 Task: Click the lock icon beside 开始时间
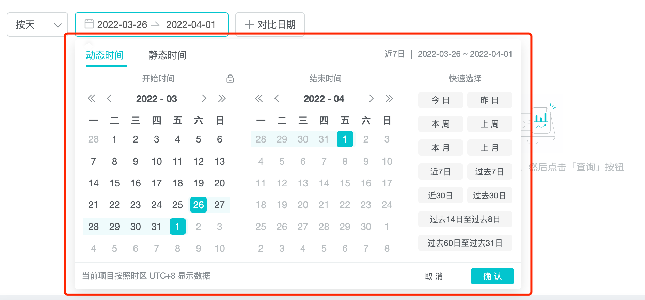[x=230, y=79]
